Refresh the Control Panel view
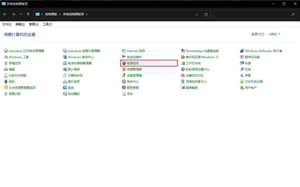 point(206,14)
